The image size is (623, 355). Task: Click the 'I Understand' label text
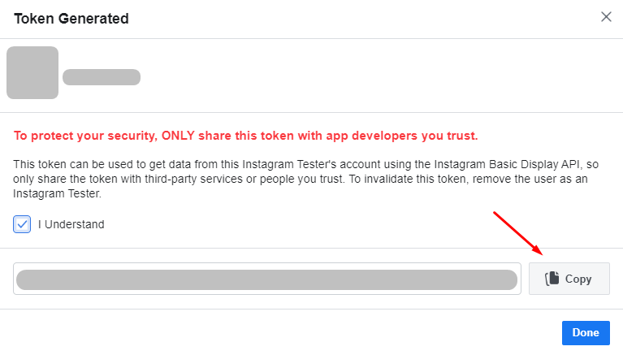[x=71, y=224]
